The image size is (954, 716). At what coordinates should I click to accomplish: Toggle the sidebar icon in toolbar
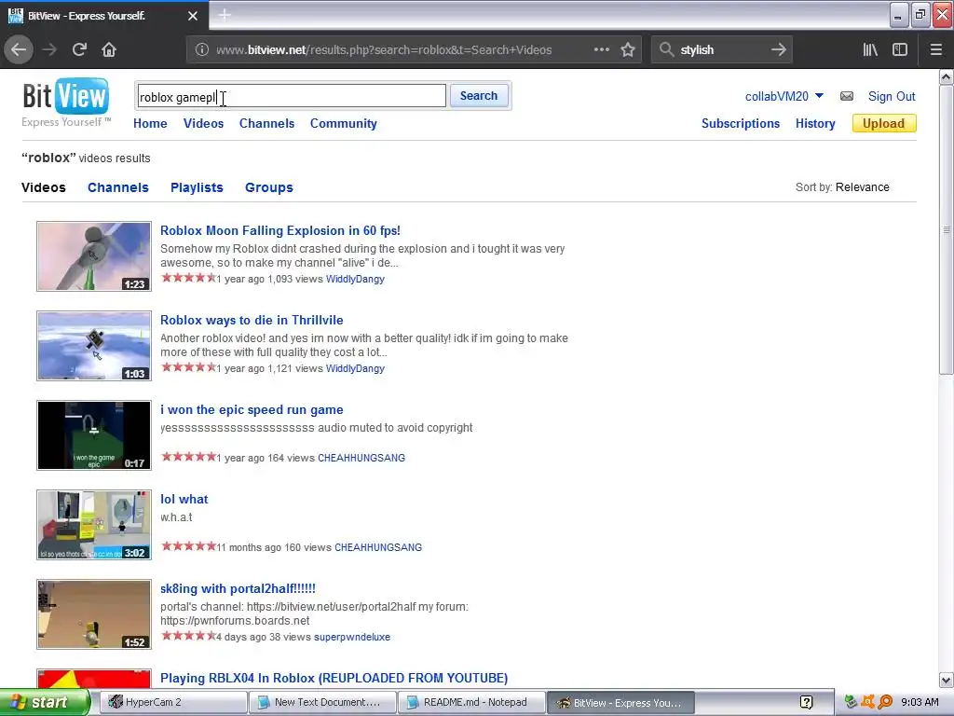pyautogui.click(x=900, y=50)
